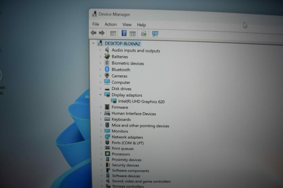Click the Processors chip icon
The image size is (283, 188).
(x=108, y=154)
